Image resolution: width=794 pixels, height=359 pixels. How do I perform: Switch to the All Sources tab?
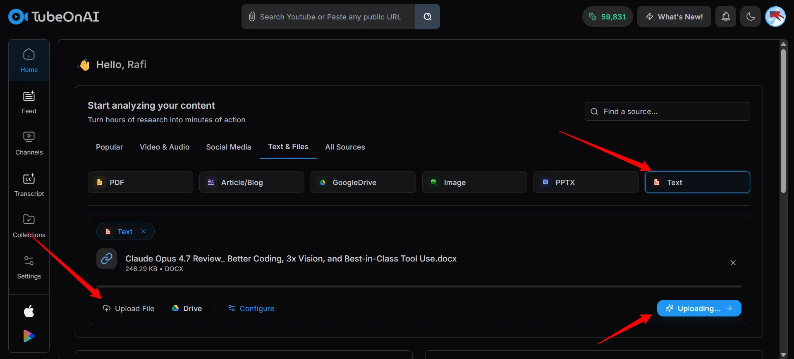click(345, 147)
